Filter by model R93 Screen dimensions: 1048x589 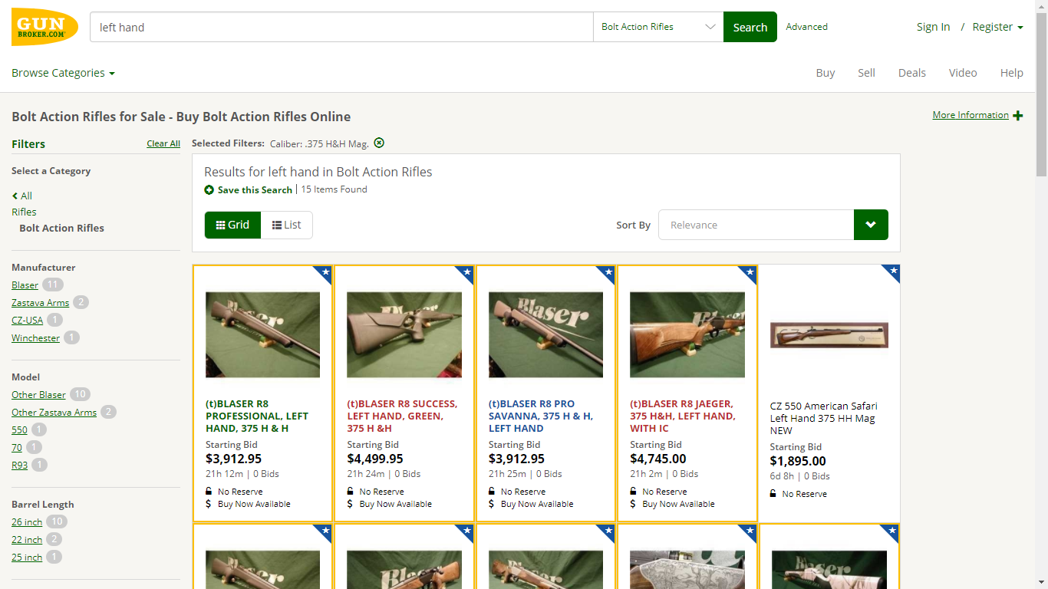coord(19,465)
